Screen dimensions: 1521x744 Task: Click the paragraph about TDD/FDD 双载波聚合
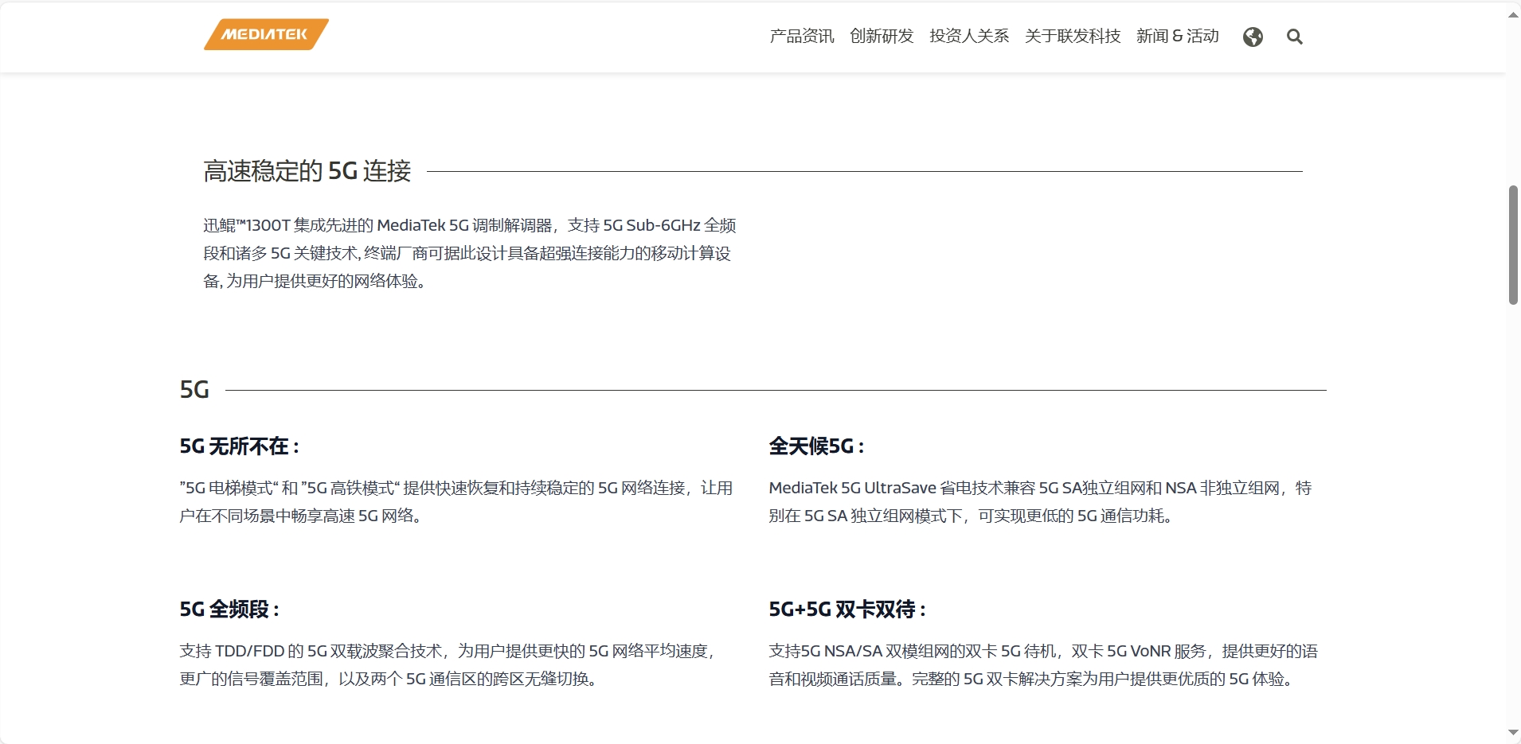point(448,665)
